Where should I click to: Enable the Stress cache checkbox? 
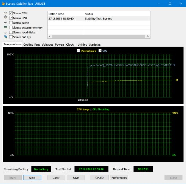click(11, 23)
